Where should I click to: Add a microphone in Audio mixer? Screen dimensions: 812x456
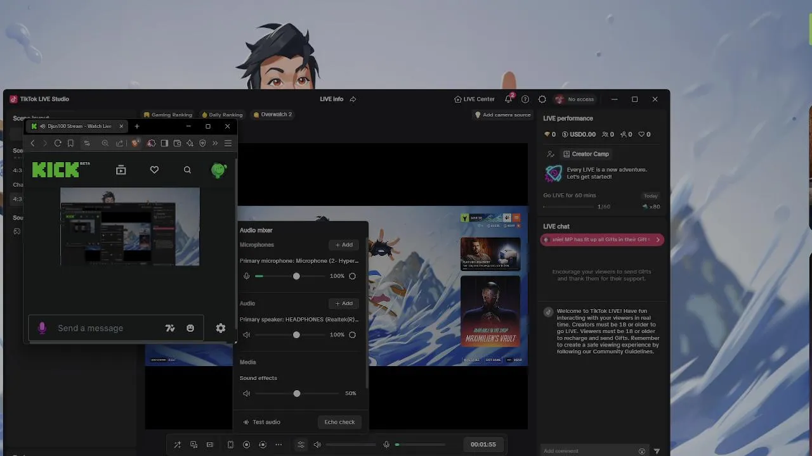click(x=343, y=244)
